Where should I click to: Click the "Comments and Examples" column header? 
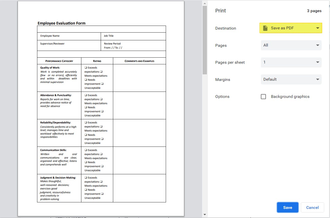tap(139, 61)
